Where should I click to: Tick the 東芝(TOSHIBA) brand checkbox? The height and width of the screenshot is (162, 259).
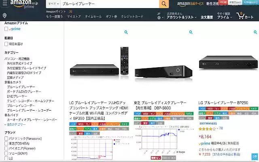point(6,143)
